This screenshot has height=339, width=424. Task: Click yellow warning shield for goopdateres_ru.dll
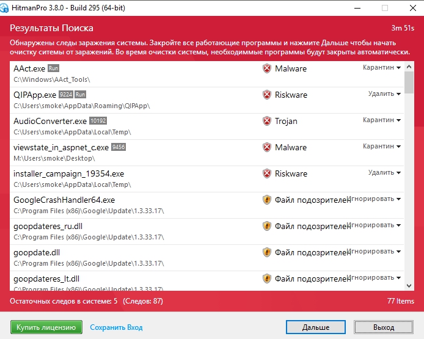click(x=266, y=226)
